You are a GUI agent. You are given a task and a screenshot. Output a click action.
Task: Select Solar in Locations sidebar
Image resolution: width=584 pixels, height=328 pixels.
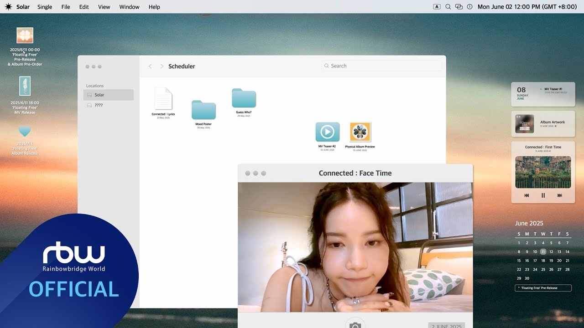click(x=108, y=95)
